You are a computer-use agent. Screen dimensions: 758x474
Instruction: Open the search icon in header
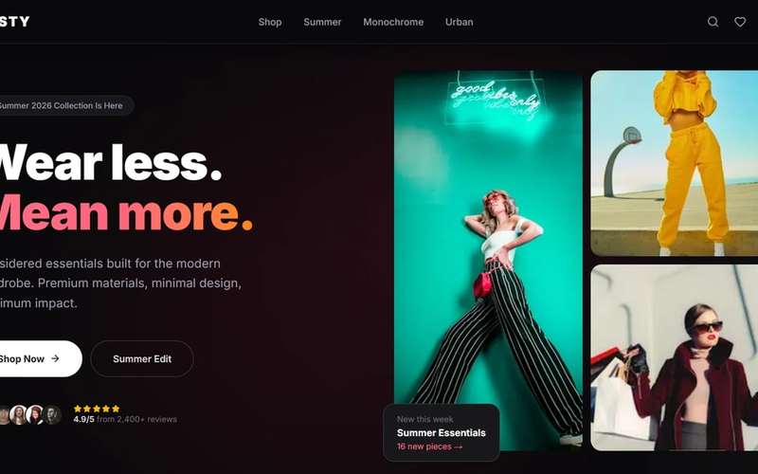pyautogui.click(x=713, y=22)
